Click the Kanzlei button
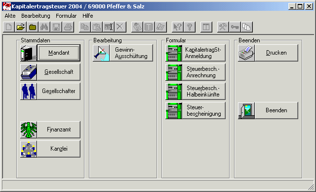 [x=59, y=149]
